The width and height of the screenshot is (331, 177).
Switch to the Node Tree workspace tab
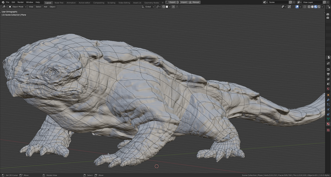pos(59,3)
